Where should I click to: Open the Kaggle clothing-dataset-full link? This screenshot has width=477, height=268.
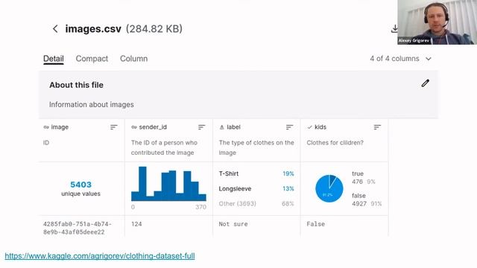coord(100,256)
